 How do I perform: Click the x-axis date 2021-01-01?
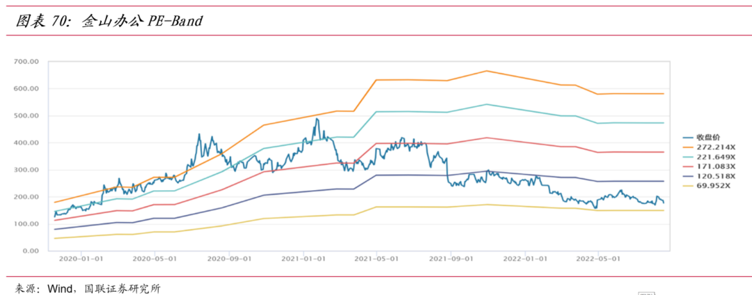point(304,259)
